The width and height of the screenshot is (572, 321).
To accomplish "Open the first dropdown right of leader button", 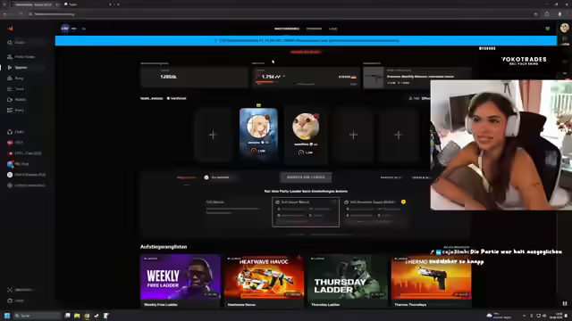I will [391, 177].
